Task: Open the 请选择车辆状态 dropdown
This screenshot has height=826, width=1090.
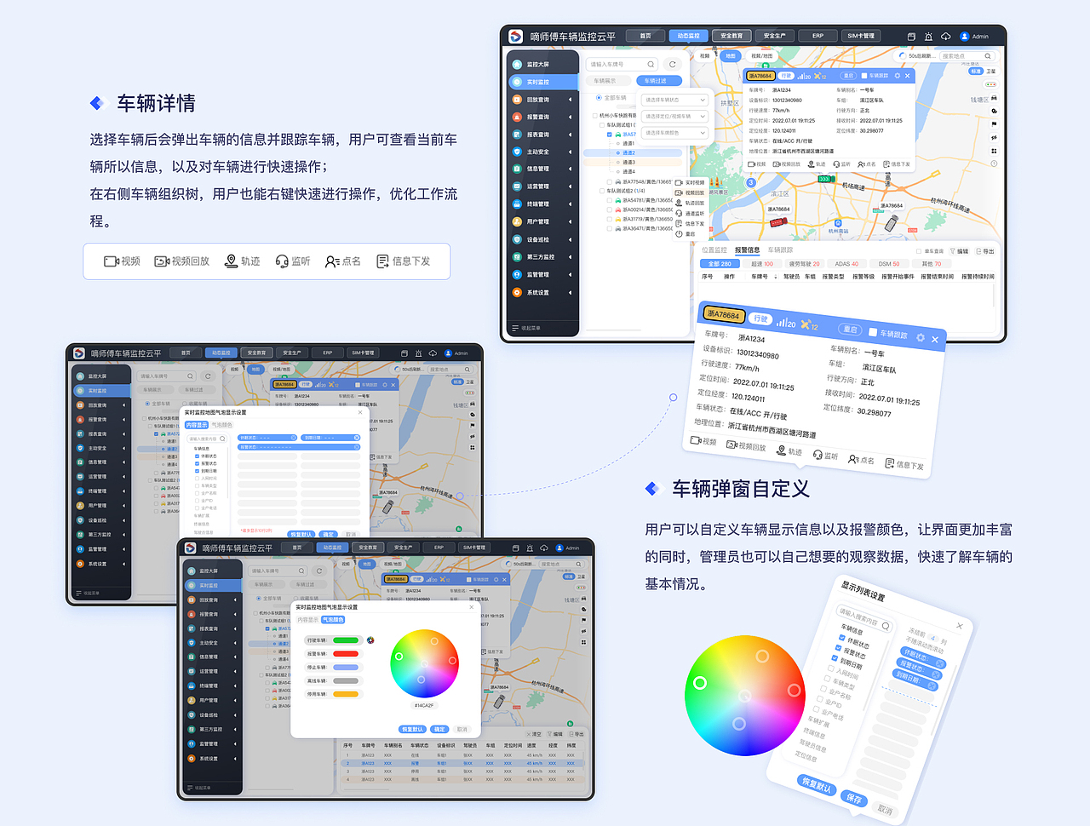Action: click(674, 100)
